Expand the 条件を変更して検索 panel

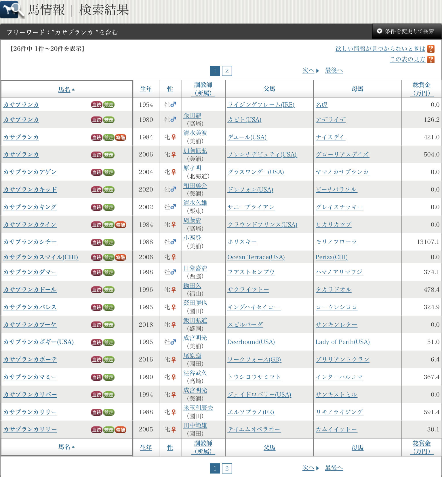coord(406,31)
